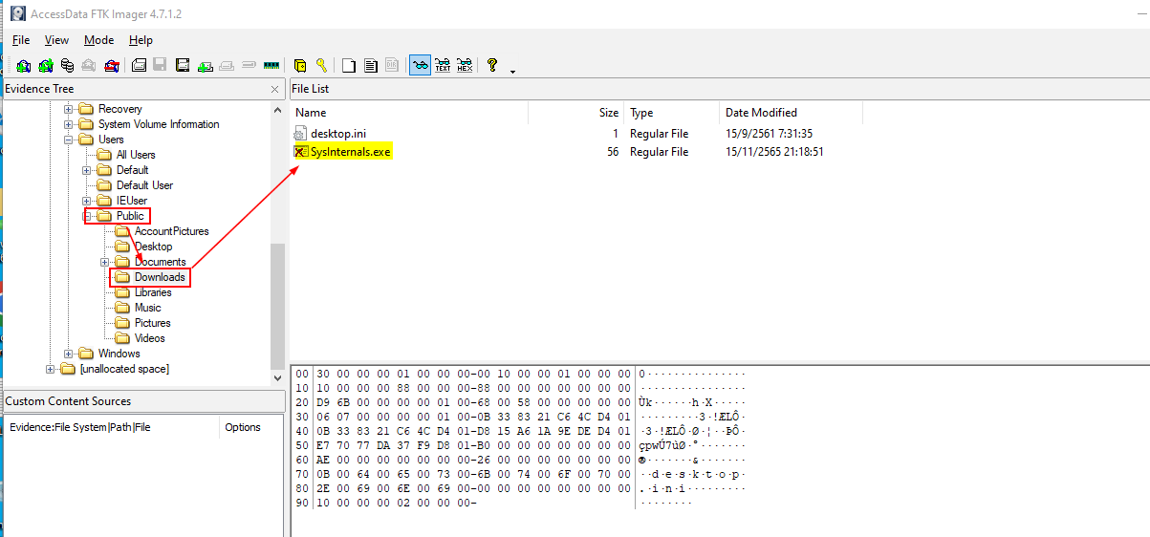
Task: Click Add to Custom Content Image icon
Action: coord(205,66)
